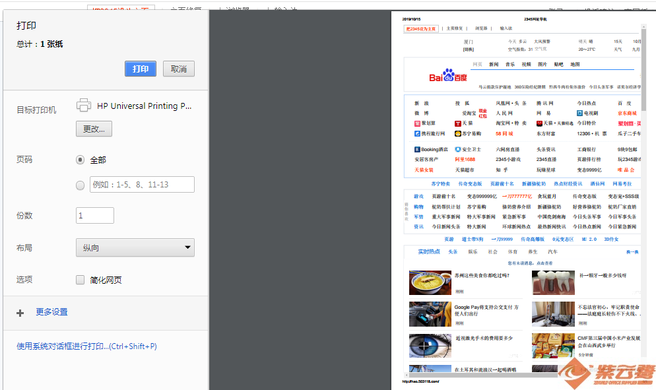Select the custom page range radio button

click(81, 185)
